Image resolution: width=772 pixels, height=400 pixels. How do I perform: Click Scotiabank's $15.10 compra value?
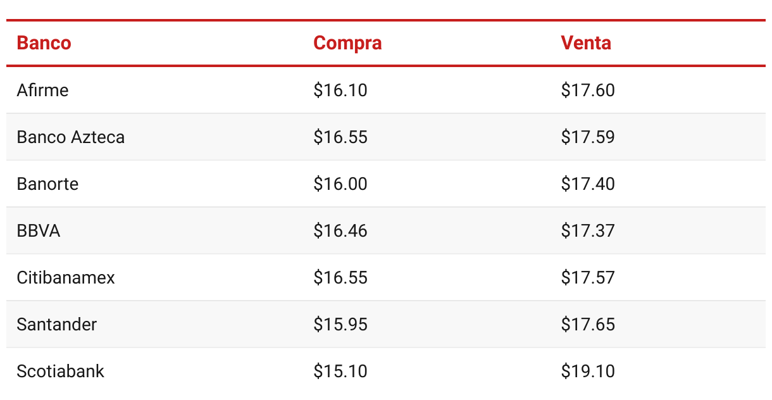[x=340, y=371]
